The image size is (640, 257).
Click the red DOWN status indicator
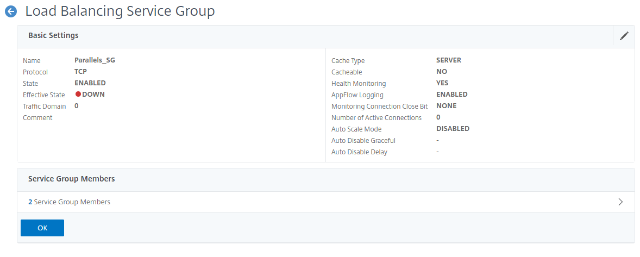tap(78, 95)
